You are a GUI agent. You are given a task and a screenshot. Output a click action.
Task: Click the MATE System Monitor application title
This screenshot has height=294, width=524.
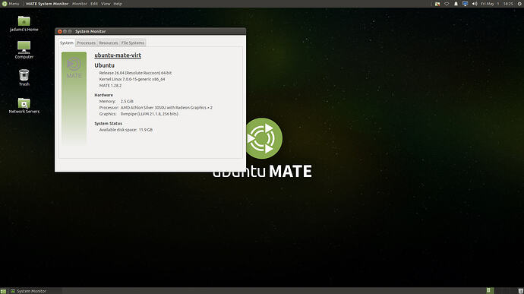[x=47, y=4]
